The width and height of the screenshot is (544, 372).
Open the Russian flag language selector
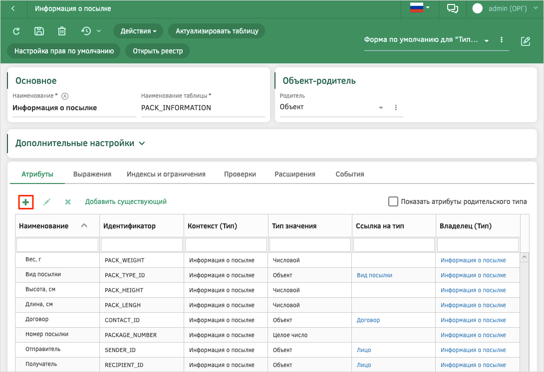420,7
